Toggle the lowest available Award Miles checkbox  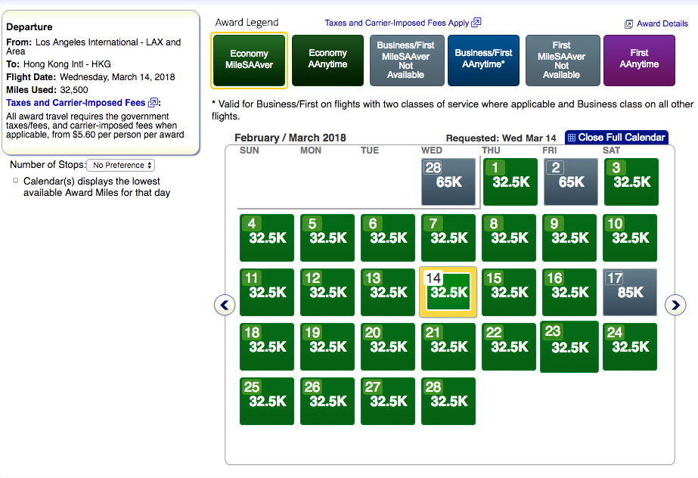tap(16, 181)
